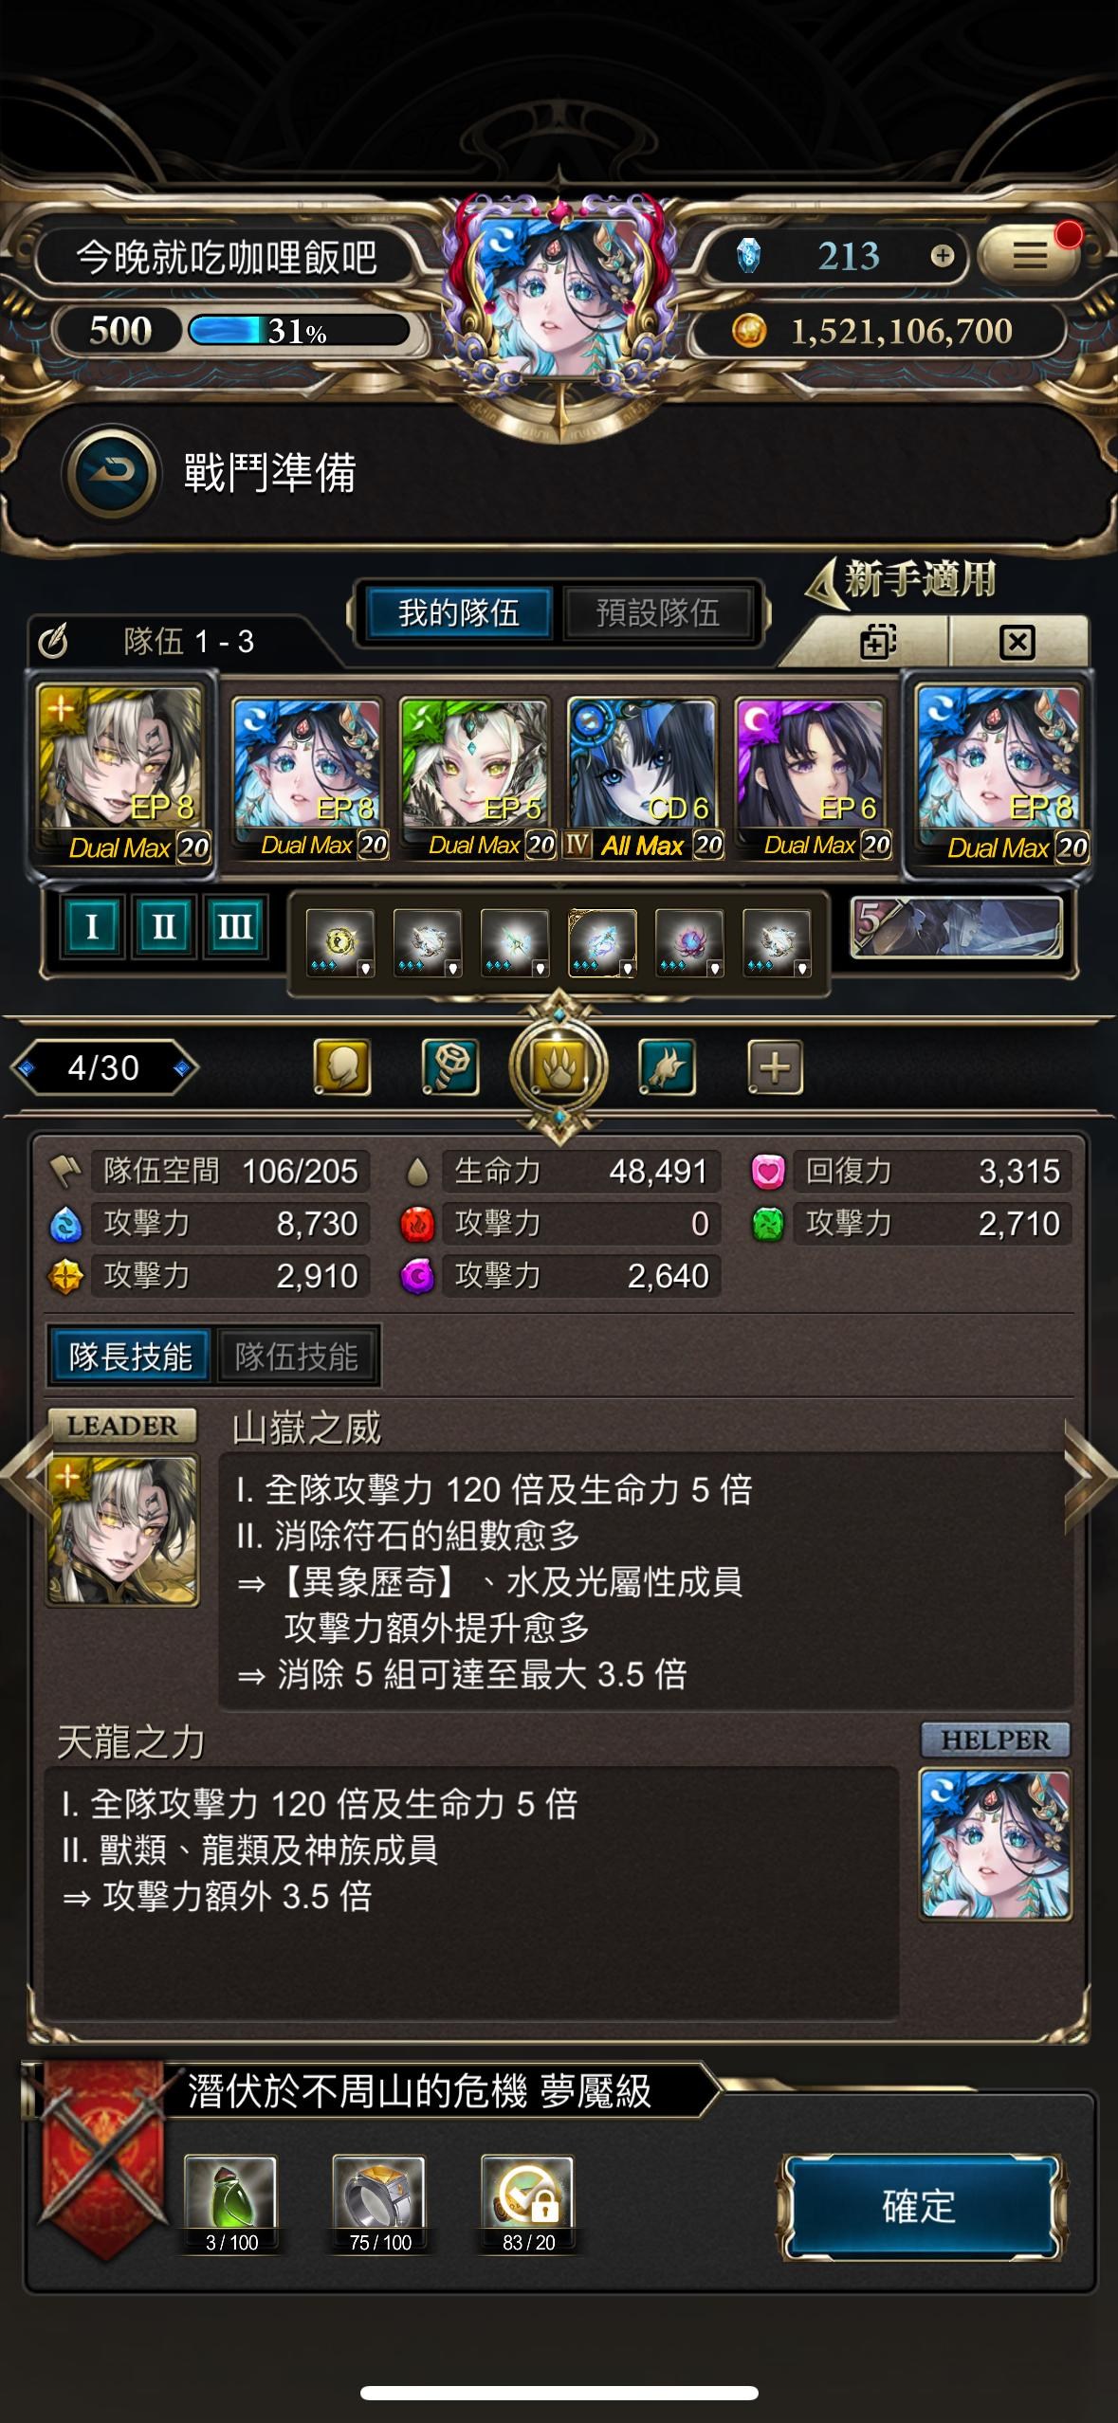The width and height of the screenshot is (1118, 2423).
Task: Switch to 預設隊伍 tab
Action: pos(658,613)
